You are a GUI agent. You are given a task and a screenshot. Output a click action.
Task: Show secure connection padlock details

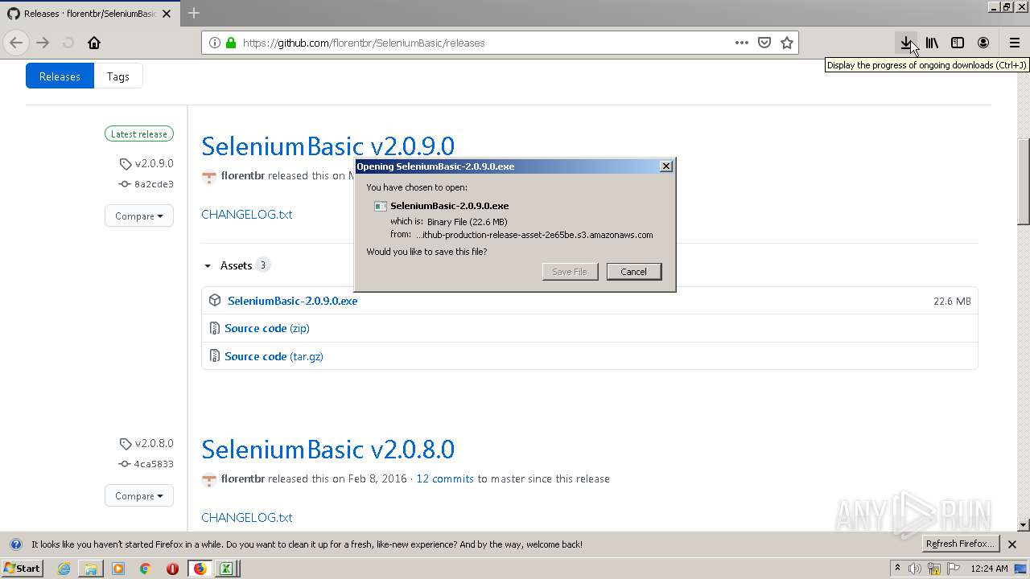tap(231, 43)
